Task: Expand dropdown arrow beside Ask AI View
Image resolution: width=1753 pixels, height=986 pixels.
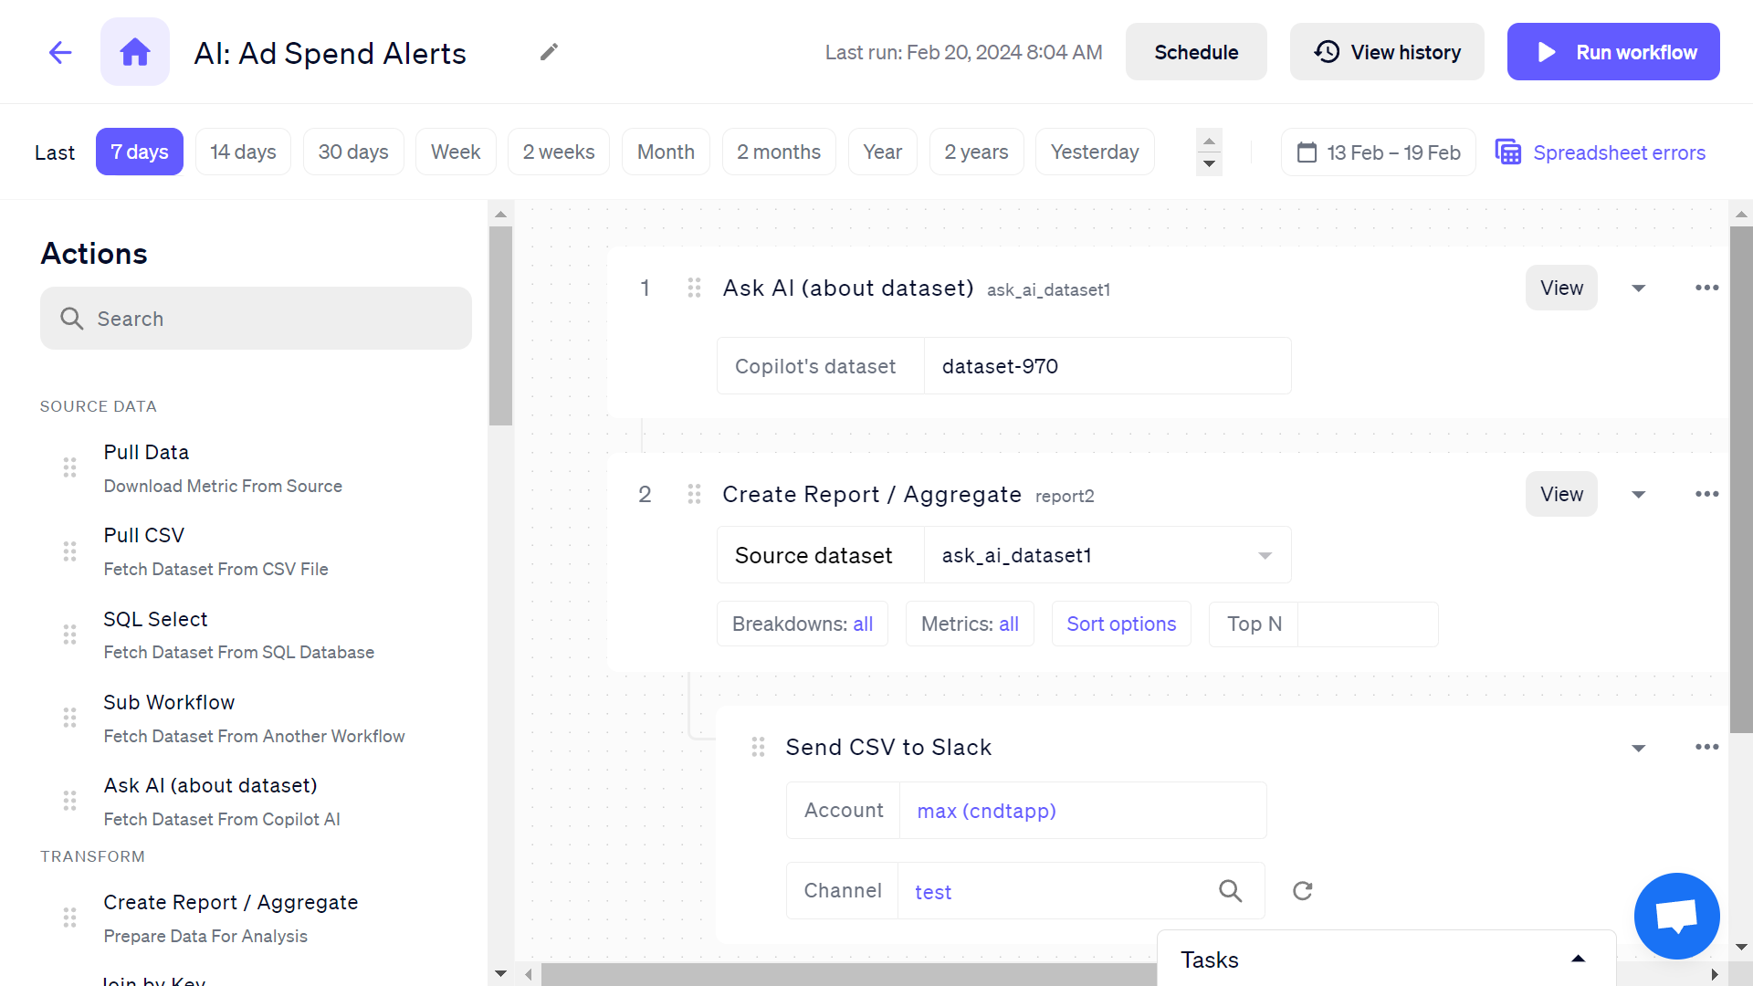Action: tap(1639, 288)
